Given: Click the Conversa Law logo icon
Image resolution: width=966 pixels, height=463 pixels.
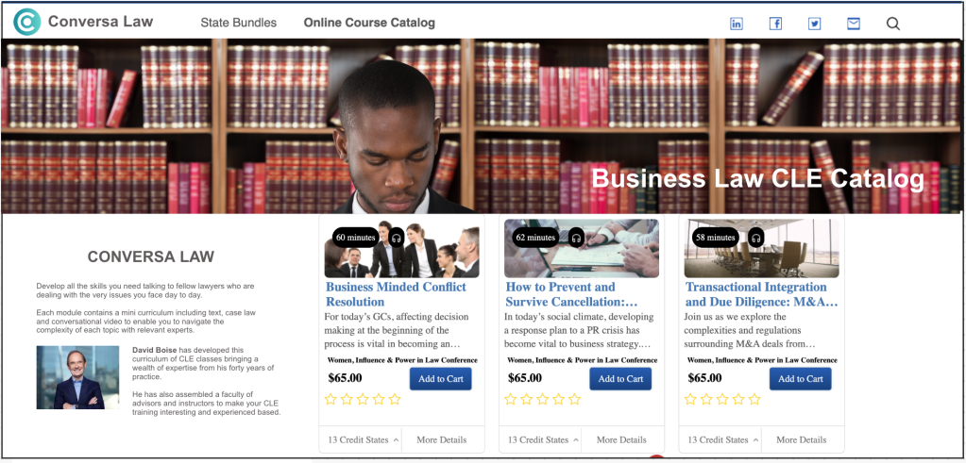Looking at the screenshot, I should [x=27, y=22].
